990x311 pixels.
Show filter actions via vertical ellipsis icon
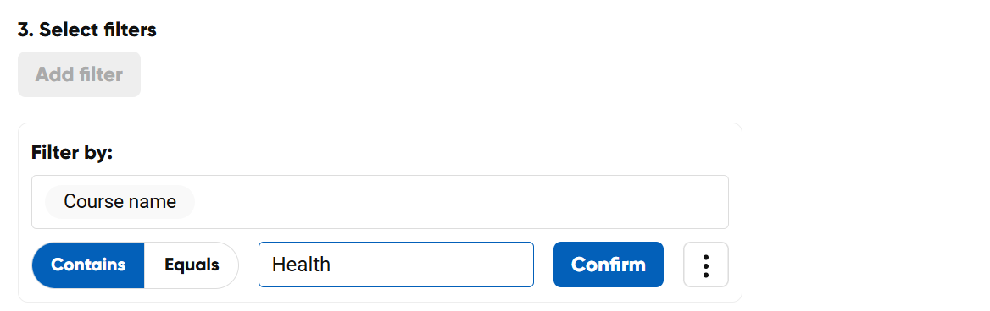click(706, 265)
